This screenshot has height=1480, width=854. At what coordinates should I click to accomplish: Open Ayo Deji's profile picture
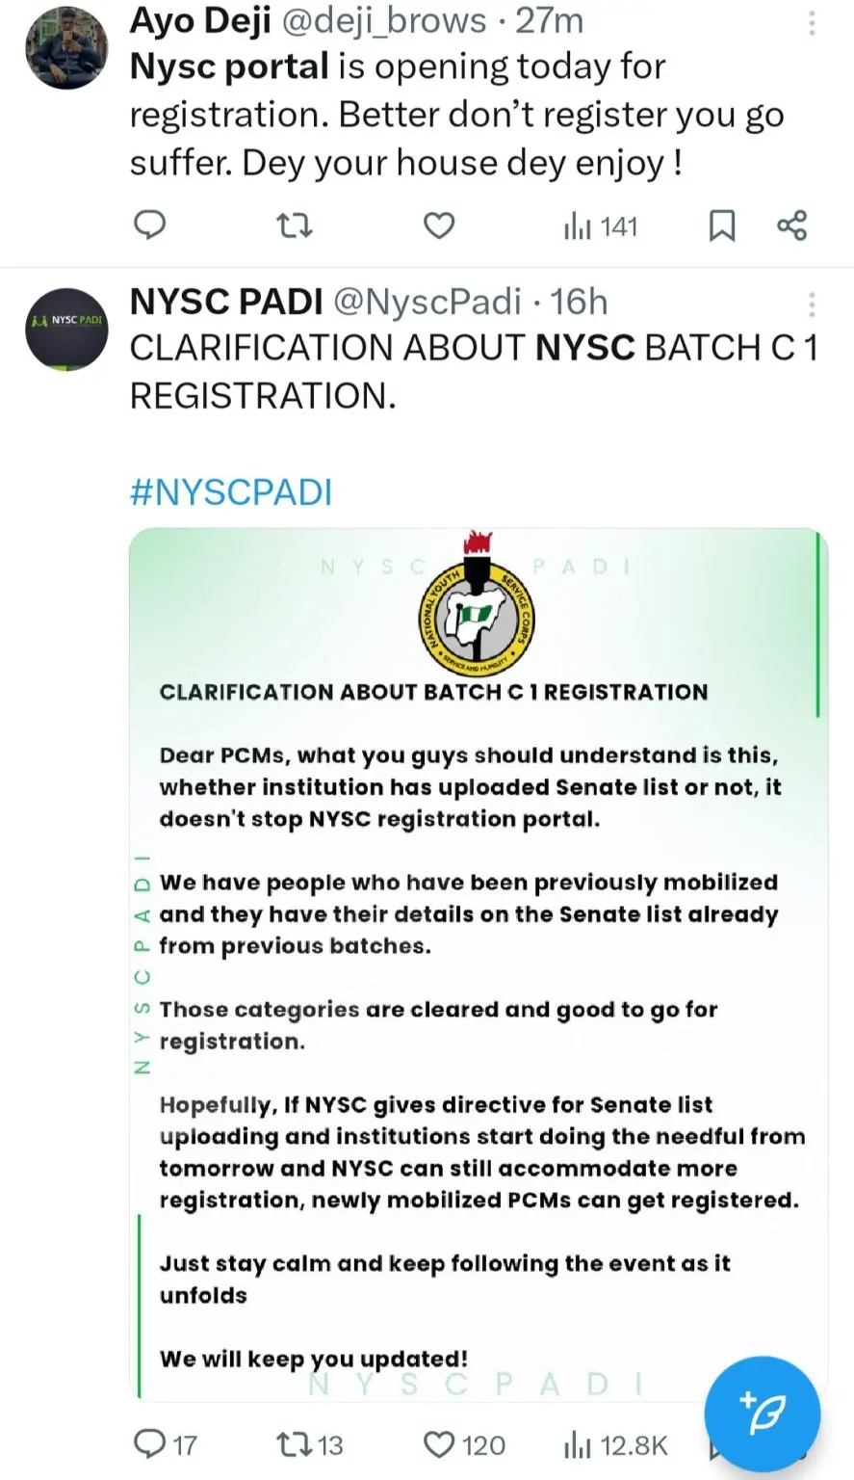(66, 47)
